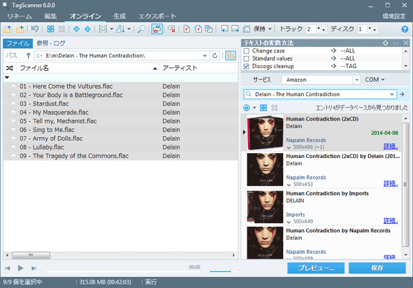The width and height of the screenshot is (413, 288).
Task: Open 環境設定 settings
Action: click(x=394, y=16)
